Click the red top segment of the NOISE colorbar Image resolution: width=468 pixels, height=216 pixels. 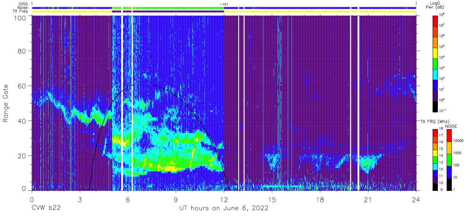449,136
